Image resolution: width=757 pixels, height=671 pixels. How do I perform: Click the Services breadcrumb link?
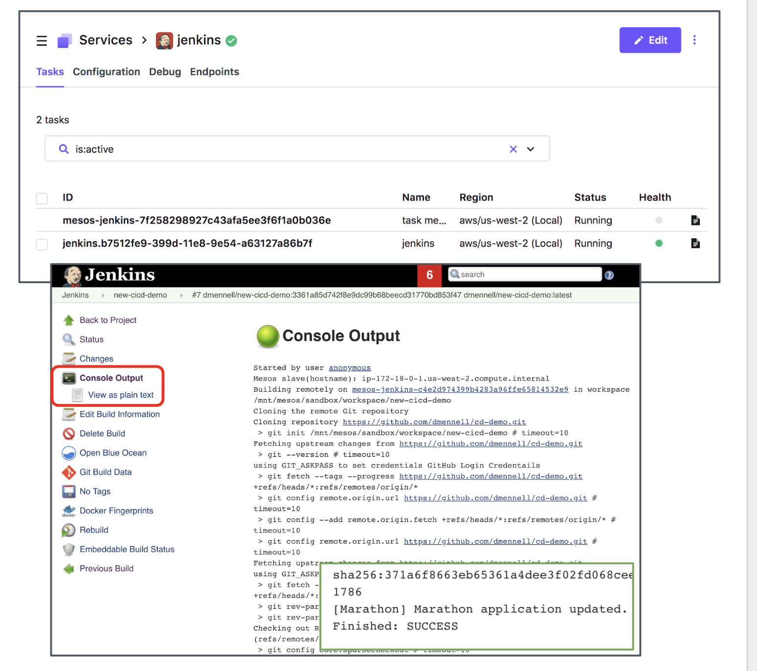click(x=106, y=40)
